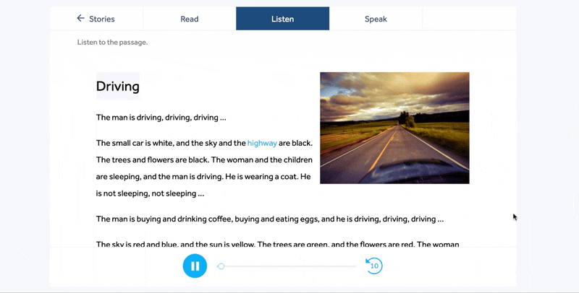
Task: Click the highlighted word 'highway'
Action: click(x=262, y=144)
